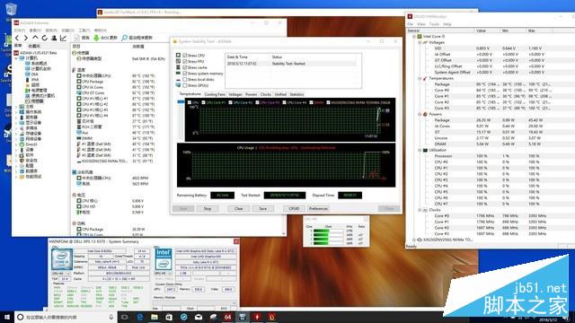
Task: Click the Forward arrow in AIDA64 toolbar
Action: [x=26, y=38]
